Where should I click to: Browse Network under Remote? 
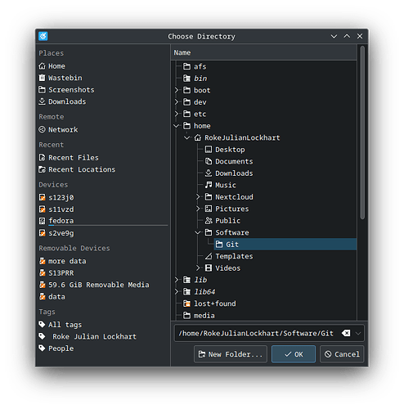pyautogui.click(x=58, y=129)
